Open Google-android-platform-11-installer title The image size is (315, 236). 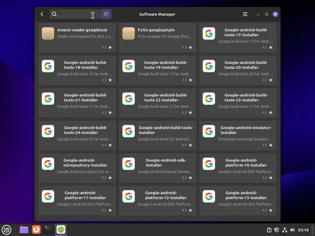pyautogui.click(x=85, y=195)
